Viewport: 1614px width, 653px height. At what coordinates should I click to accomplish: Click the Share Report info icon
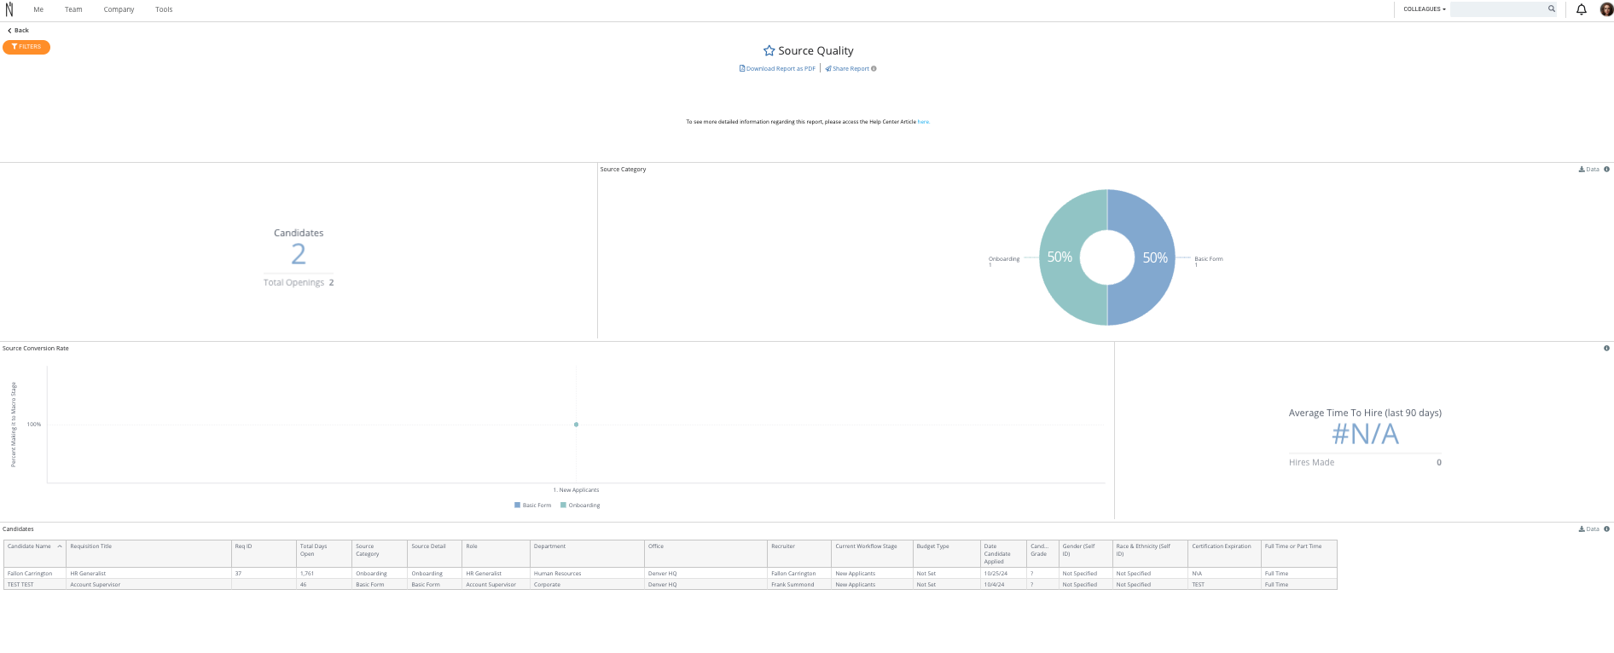(x=874, y=69)
